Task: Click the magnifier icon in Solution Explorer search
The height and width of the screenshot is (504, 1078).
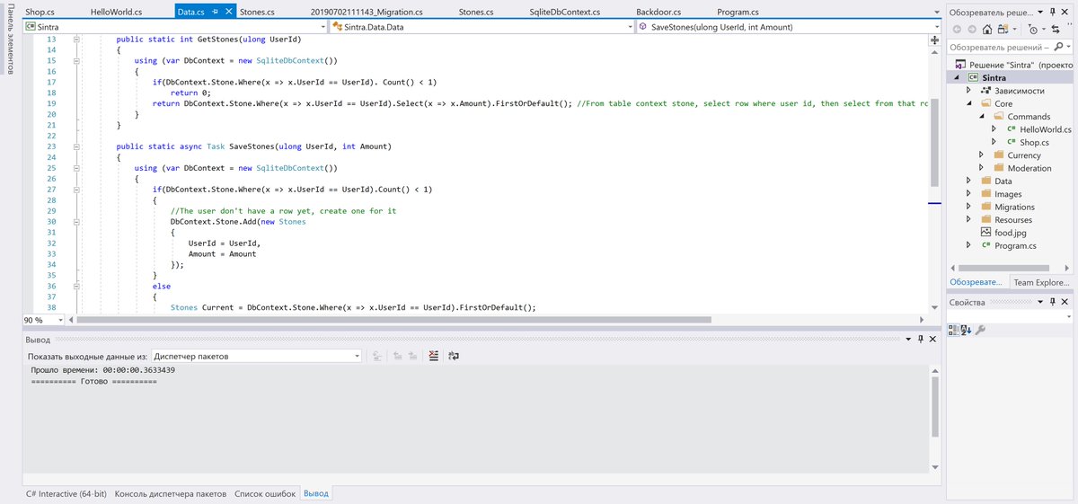Action: 1056,47
